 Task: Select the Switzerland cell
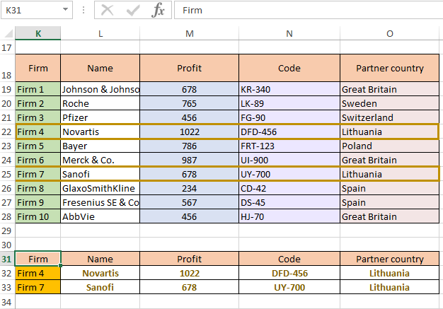tap(390, 117)
